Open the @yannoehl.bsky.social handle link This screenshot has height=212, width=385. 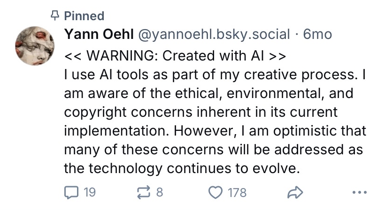pos(213,34)
